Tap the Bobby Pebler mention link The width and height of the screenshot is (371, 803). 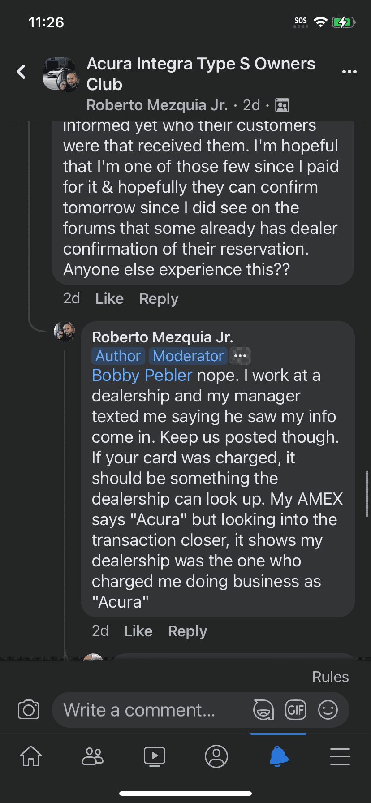click(142, 375)
